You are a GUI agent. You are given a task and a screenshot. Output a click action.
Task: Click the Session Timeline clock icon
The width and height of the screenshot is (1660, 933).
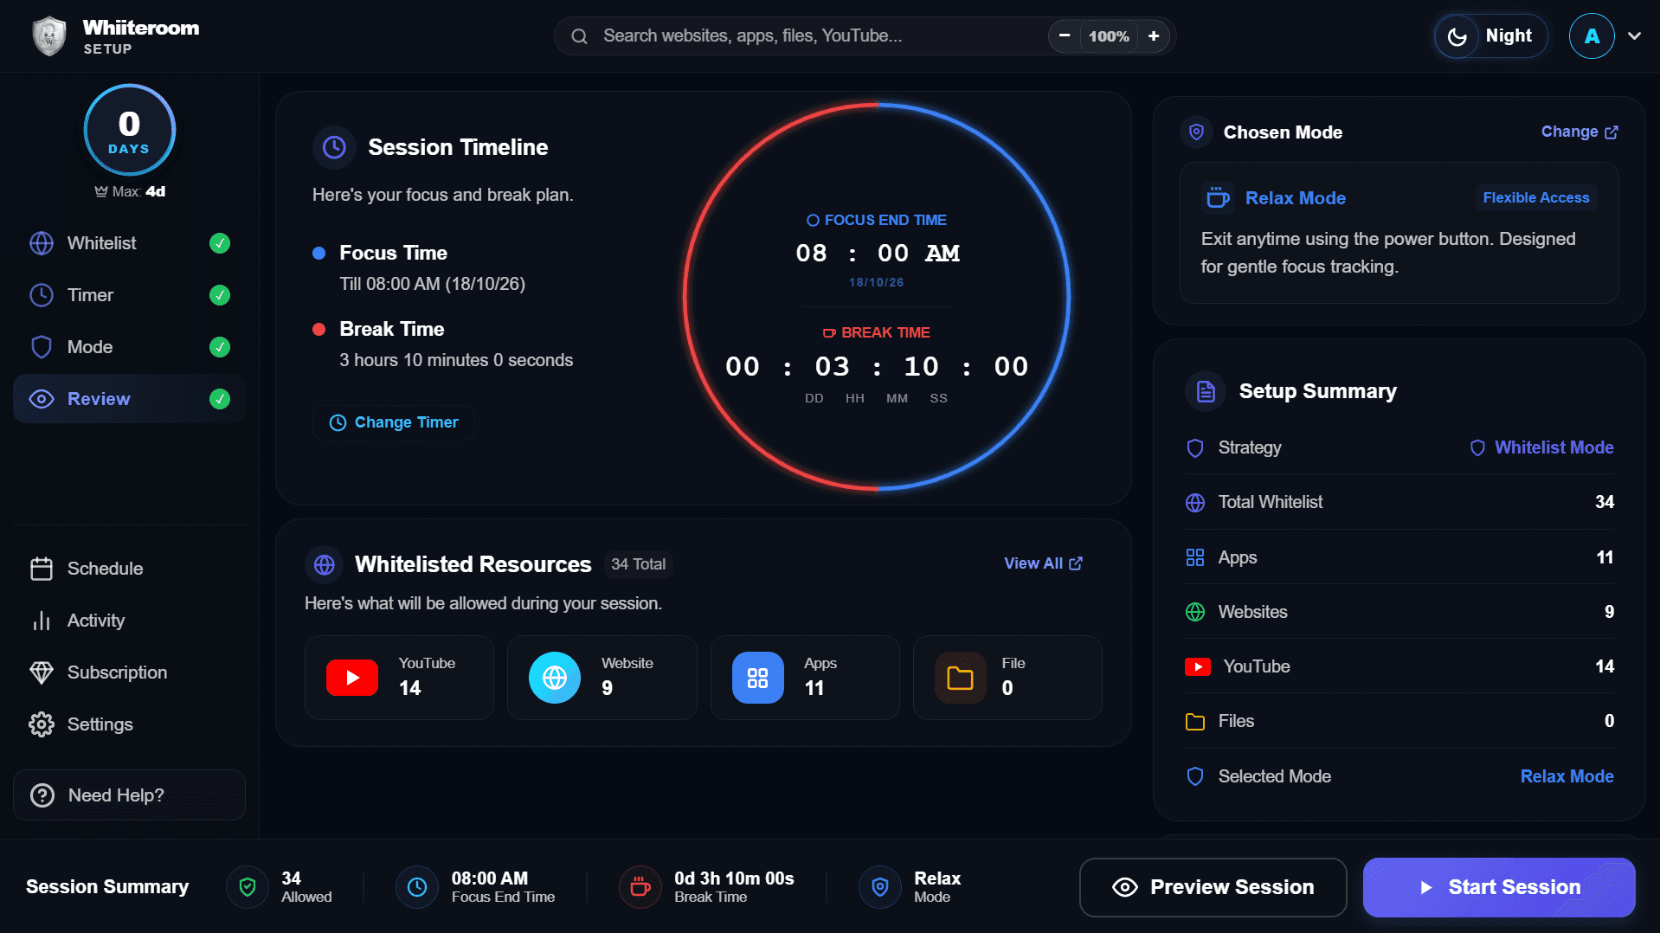pyautogui.click(x=334, y=147)
